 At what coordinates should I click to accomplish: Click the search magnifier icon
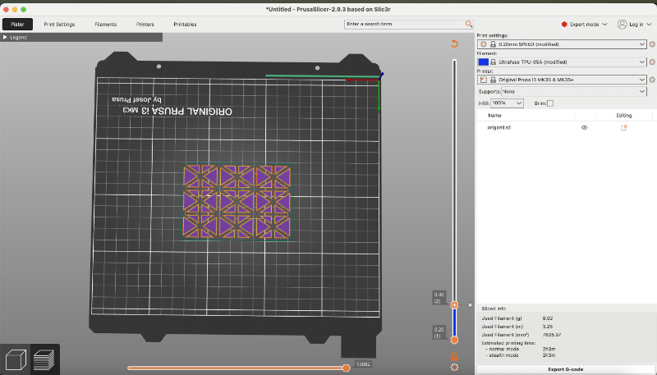(469, 25)
